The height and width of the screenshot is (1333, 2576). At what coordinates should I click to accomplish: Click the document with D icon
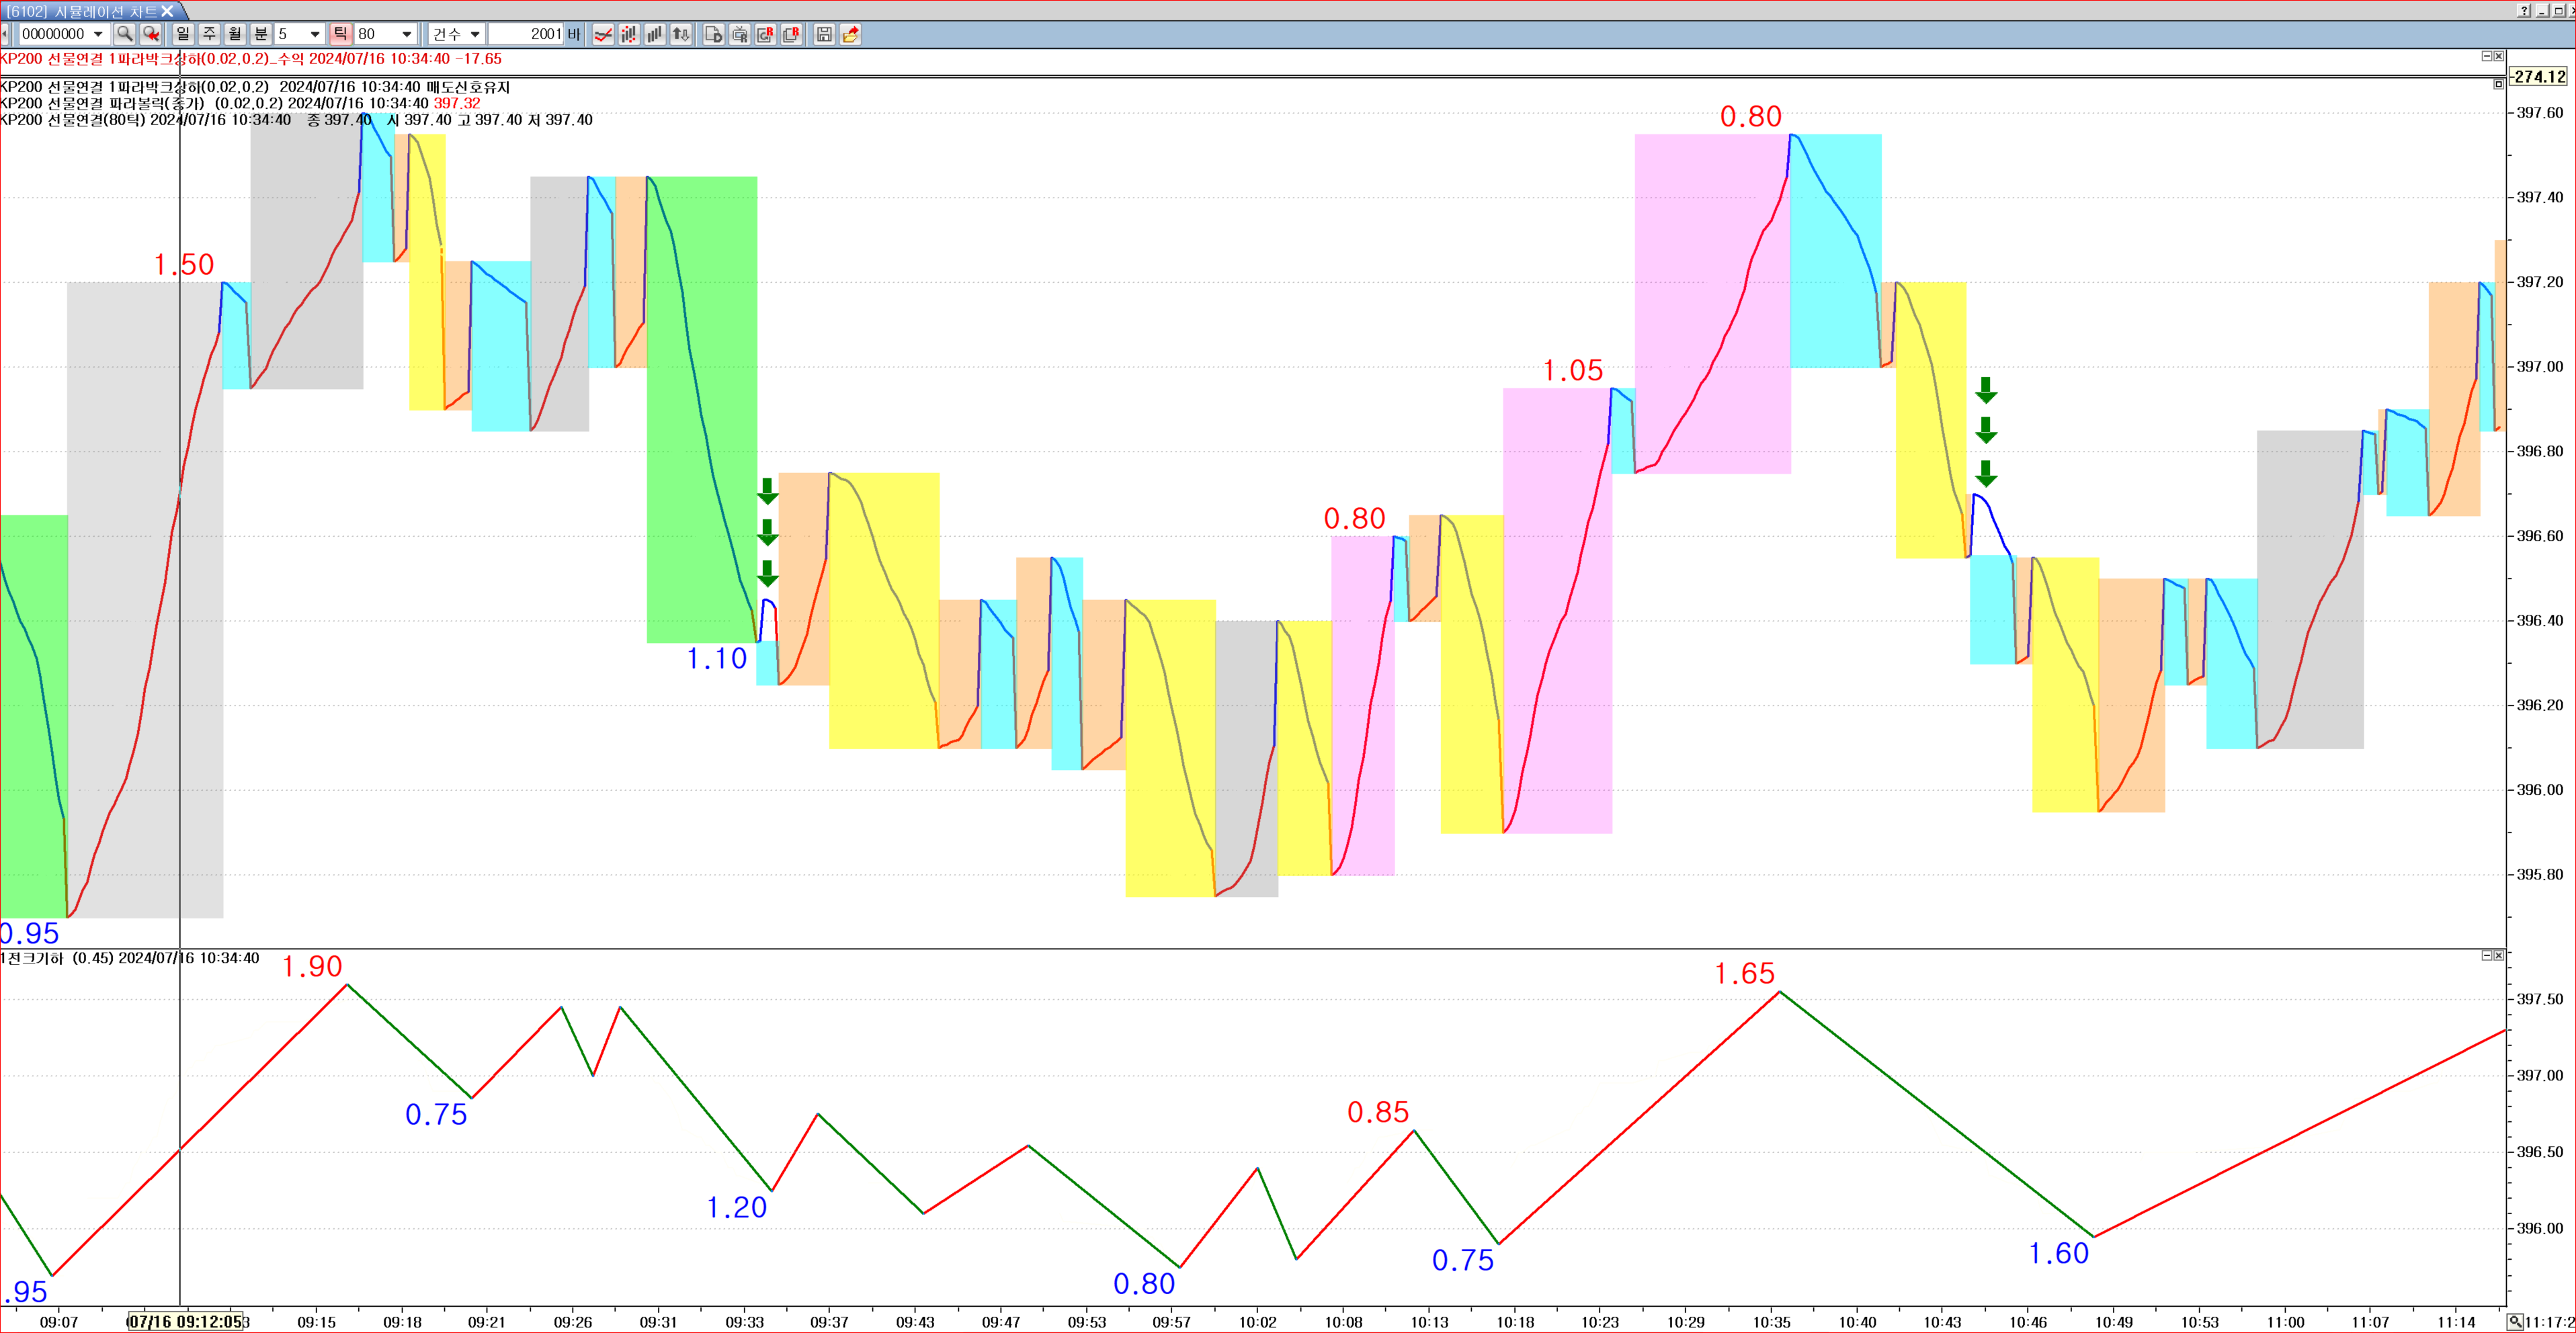coord(713,34)
